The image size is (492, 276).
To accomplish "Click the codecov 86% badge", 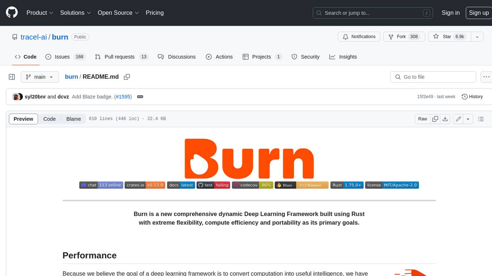I will [x=253, y=185].
